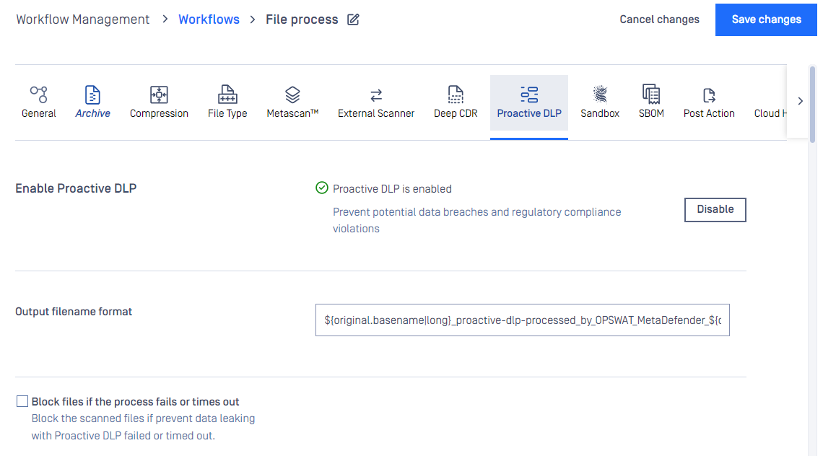The image size is (823, 456).
Task: Focus the Output filename format field
Action: pos(522,320)
